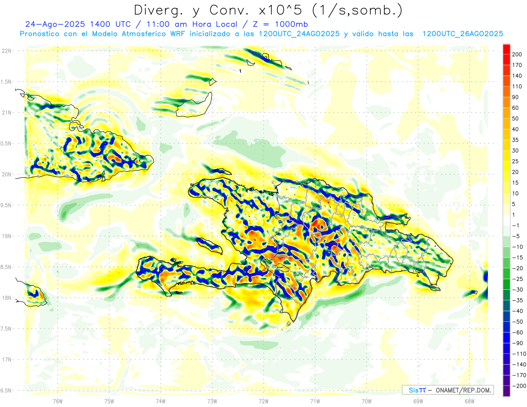Click the color bar value '15'
527x407 pixels.
tap(516, 183)
